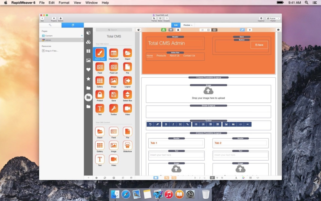The width and height of the screenshot is (321, 201).
Task: Open the File menu
Action: 42,3
